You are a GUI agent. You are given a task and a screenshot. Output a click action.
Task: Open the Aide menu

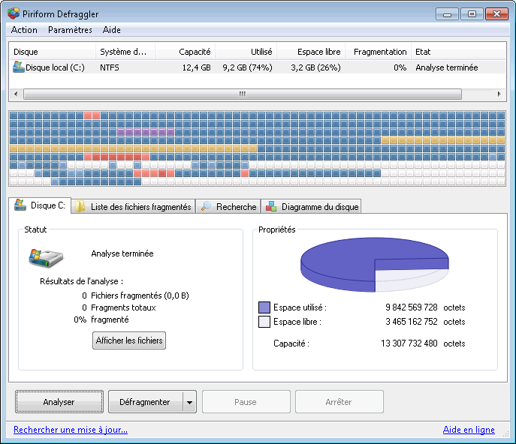pos(111,30)
